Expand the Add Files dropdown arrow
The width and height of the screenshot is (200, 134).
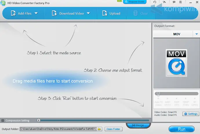[x=36, y=13]
